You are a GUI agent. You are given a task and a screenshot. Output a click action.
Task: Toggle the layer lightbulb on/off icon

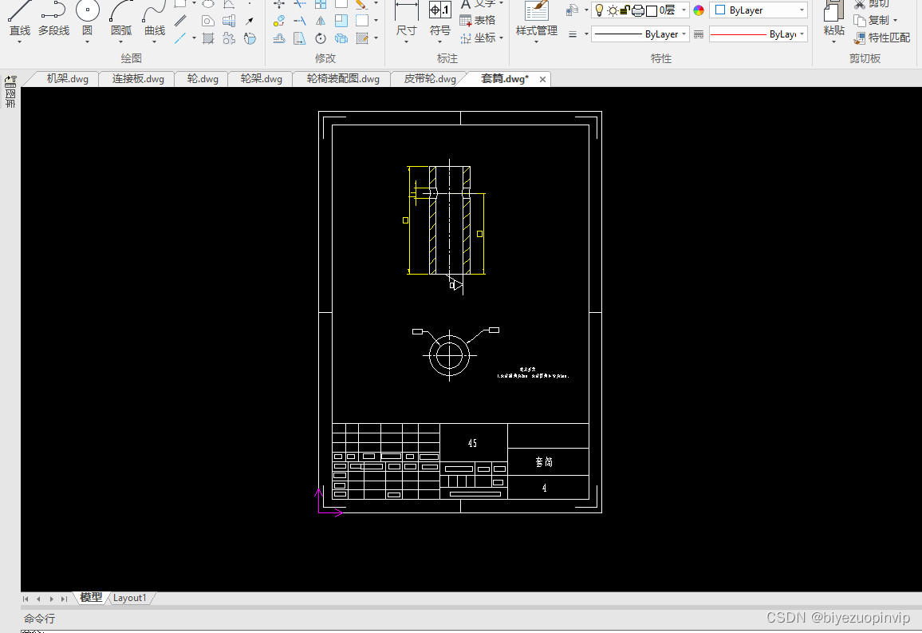(599, 10)
